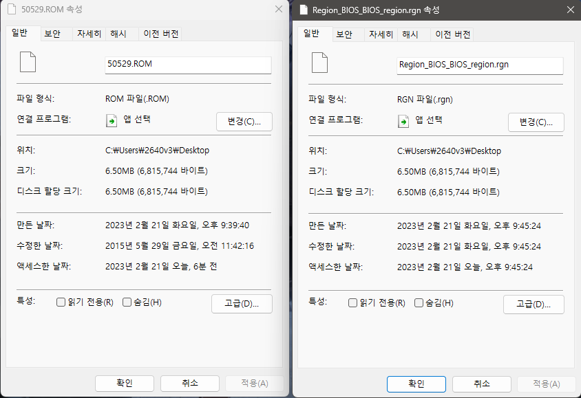The width and height of the screenshot is (581, 398).
Task: Click '앱 선택' text in Region_BIOS window
Action: [429, 120]
